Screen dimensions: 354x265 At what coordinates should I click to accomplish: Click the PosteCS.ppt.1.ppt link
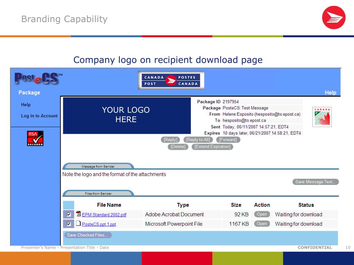click(x=99, y=224)
